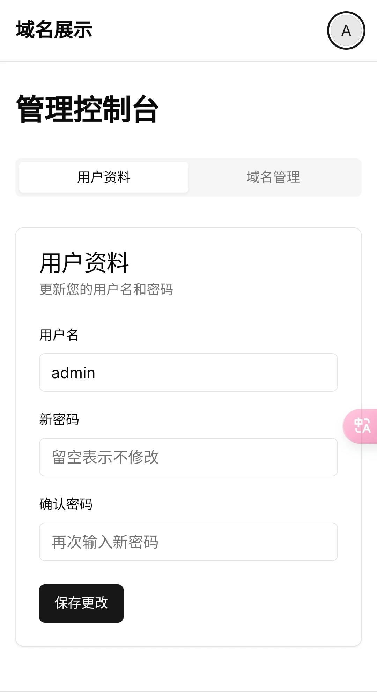Open the user avatar menu "A"
This screenshot has height=692, width=377.
(346, 31)
